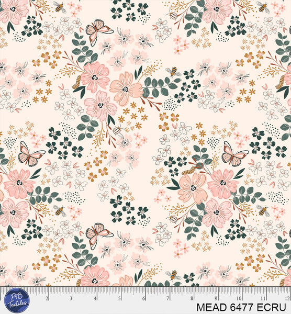This screenshot has width=291, height=314.
Task: Click the number 9 on the ruler
Action: coord(216,299)
